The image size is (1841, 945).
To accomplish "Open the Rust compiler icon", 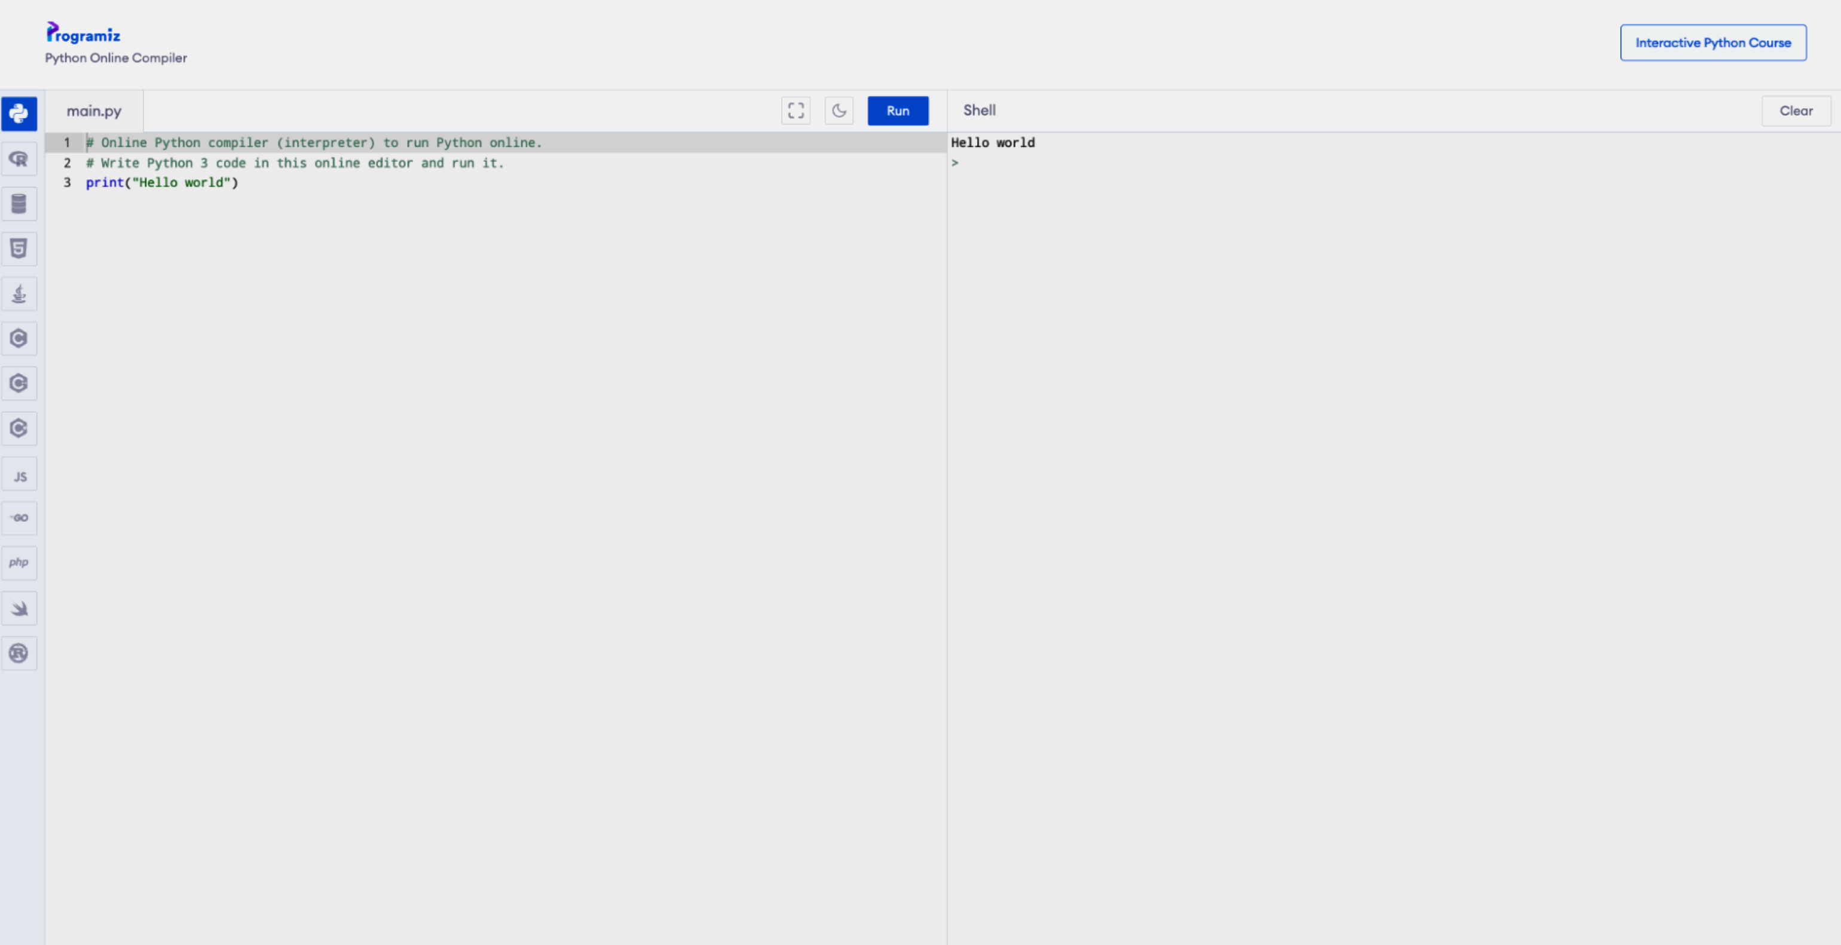I will click(19, 653).
